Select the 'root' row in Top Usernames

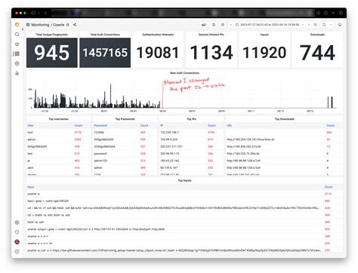(58, 132)
